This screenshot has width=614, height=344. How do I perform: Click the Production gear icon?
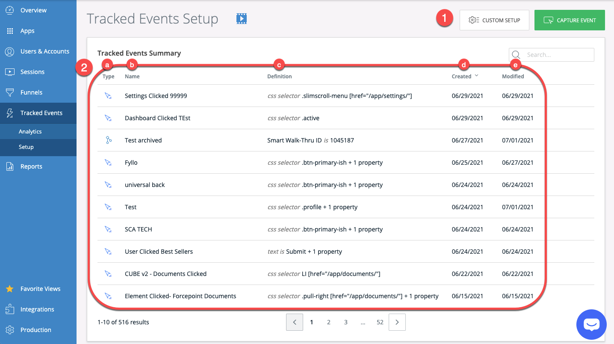pyautogui.click(x=10, y=330)
